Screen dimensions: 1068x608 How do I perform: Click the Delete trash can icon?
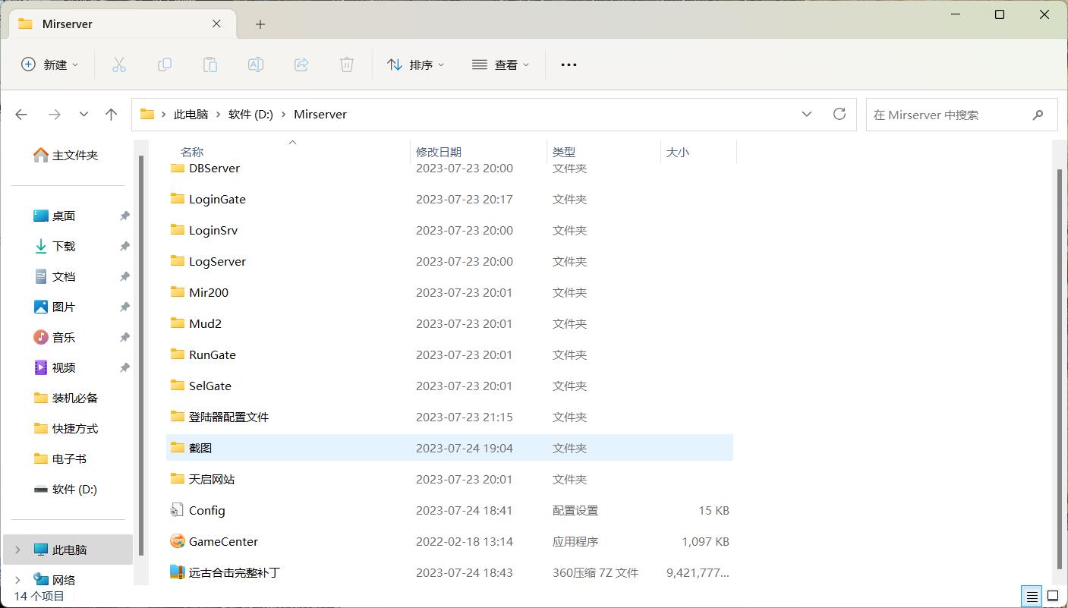click(x=347, y=65)
